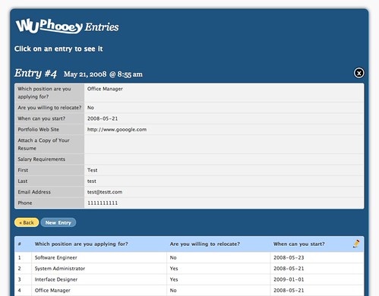Create a New Entry

(58, 222)
